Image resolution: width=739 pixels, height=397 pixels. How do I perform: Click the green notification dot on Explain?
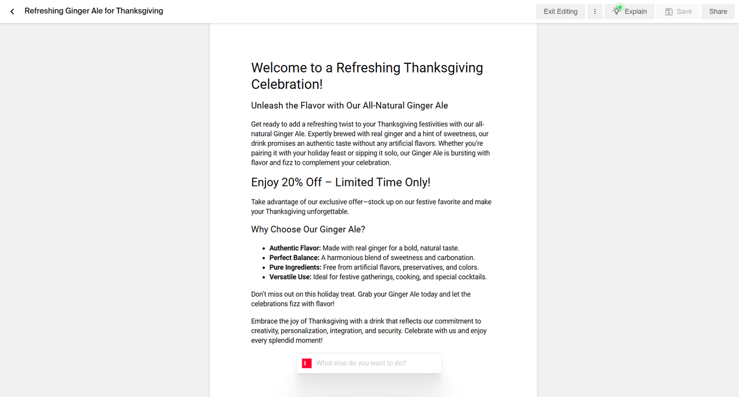tap(620, 7)
